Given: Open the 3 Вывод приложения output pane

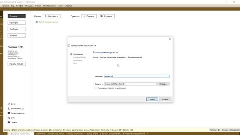Looking at the screenshot, I should coord(75,134).
